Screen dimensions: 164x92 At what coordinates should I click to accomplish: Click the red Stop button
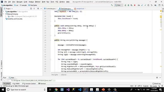coord(135,5)
